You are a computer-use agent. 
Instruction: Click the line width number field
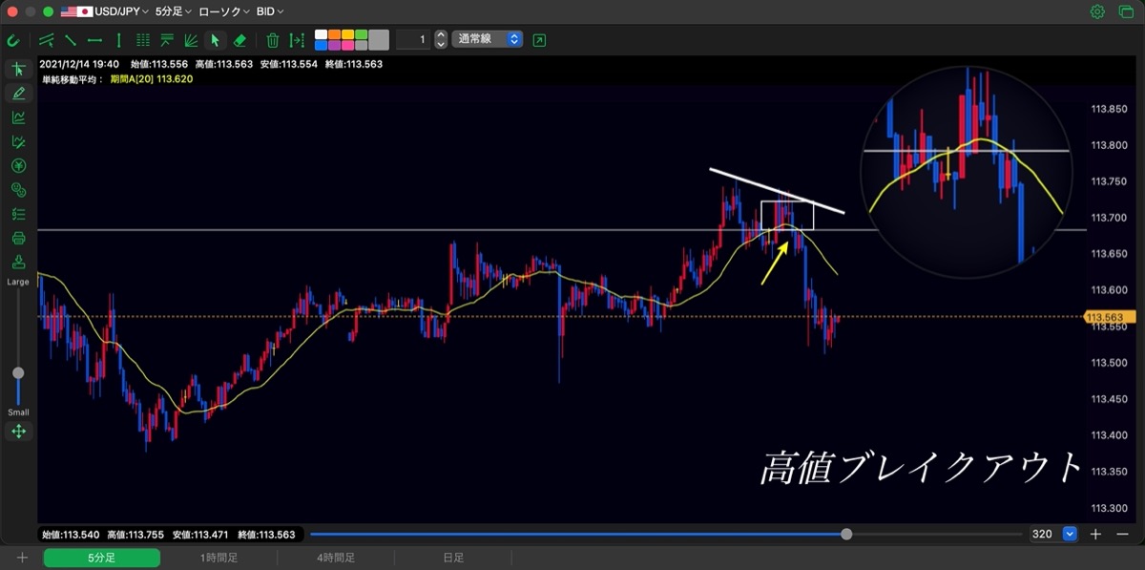[x=412, y=40]
